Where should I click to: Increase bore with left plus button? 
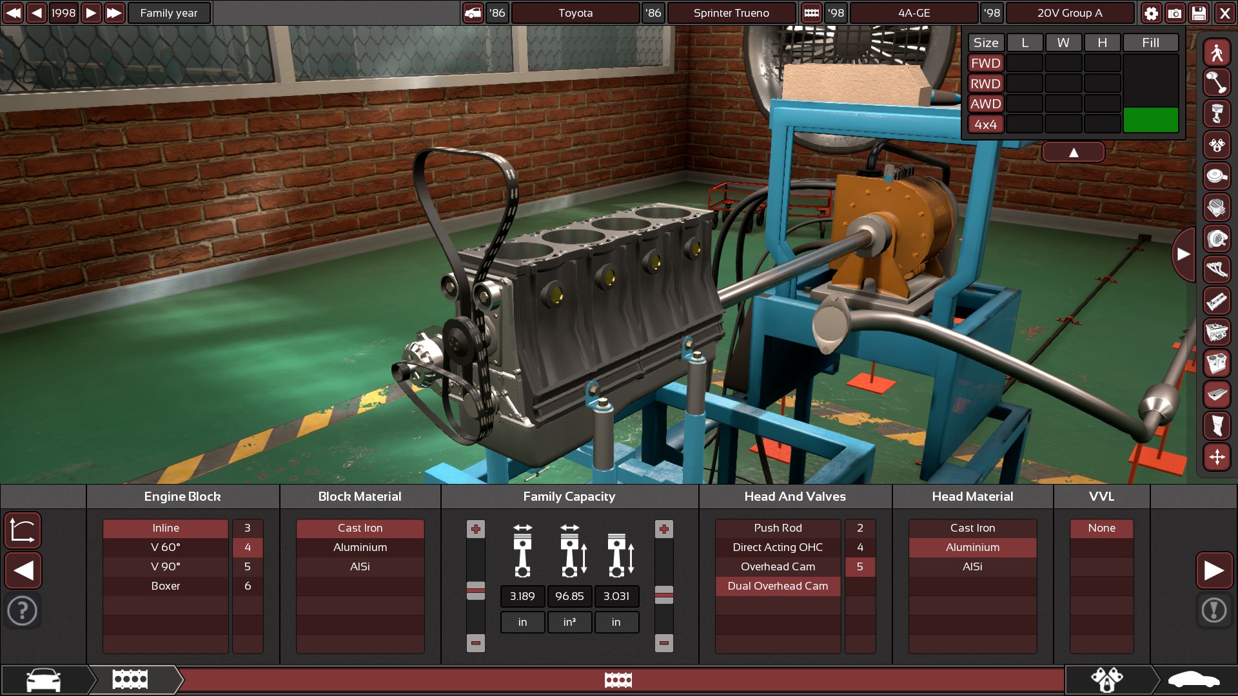pos(476,529)
